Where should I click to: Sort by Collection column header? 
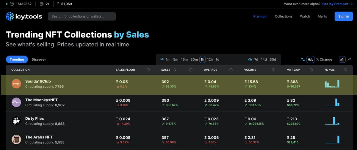click(21, 70)
